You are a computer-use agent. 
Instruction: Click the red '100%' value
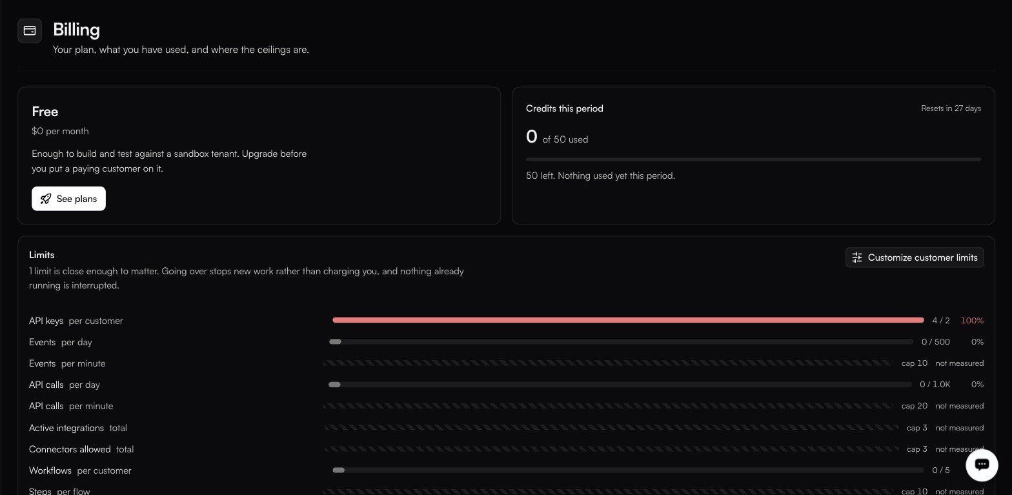[972, 321]
